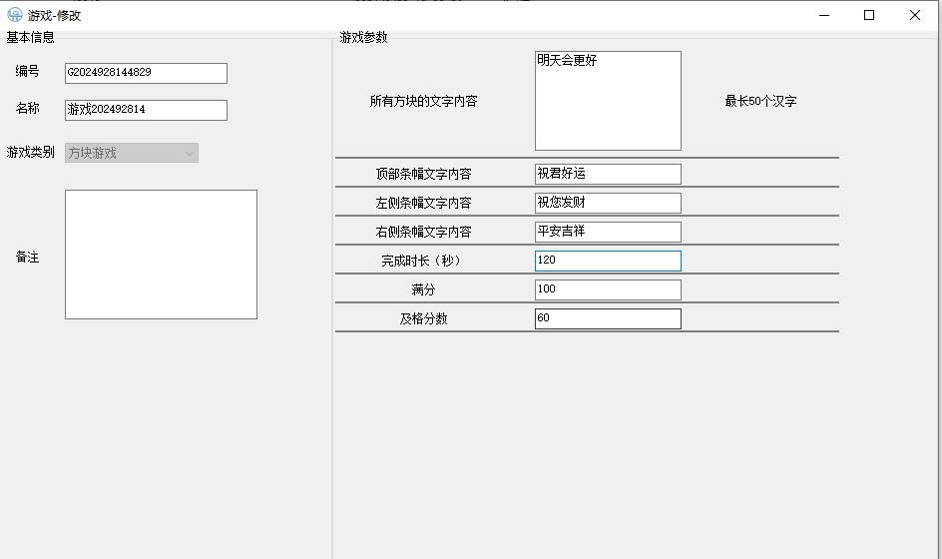
Task: Click the 所有方块的文字内容 label
Action: (x=423, y=101)
